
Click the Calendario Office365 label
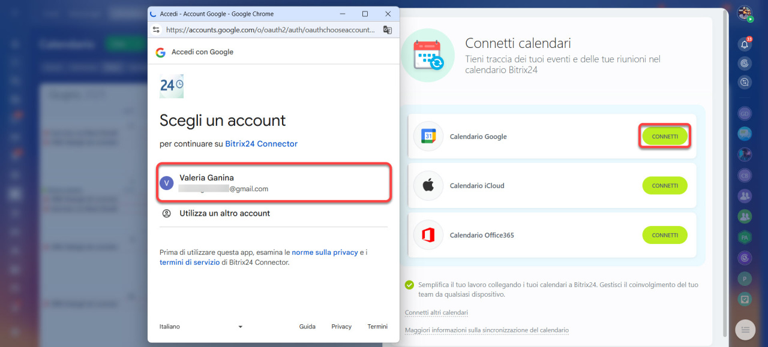pyautogui.click(x=482, y=236)
